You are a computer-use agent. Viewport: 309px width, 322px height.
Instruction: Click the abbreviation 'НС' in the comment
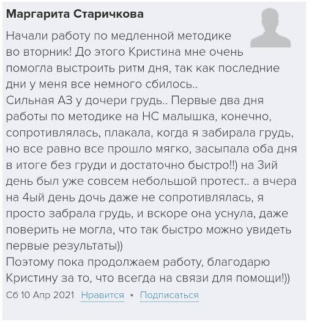151,117
